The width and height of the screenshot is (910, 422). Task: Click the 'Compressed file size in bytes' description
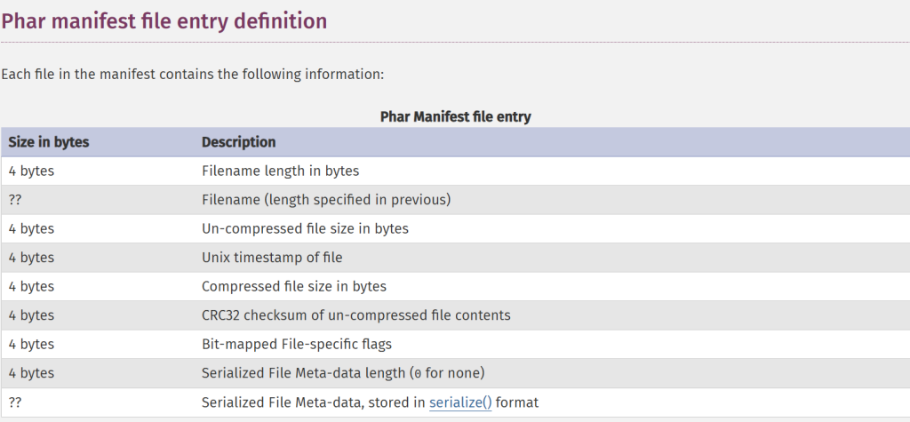tap(293, 286)
